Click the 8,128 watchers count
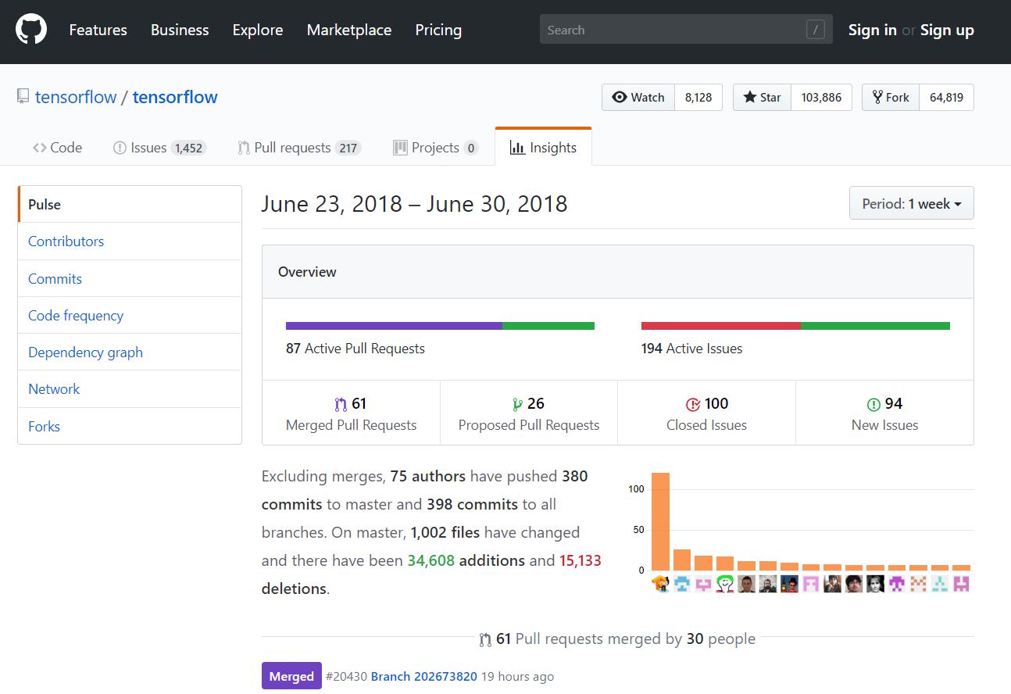 click(698, 97)
